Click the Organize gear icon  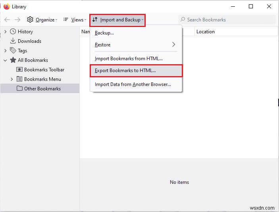[30, 19]
